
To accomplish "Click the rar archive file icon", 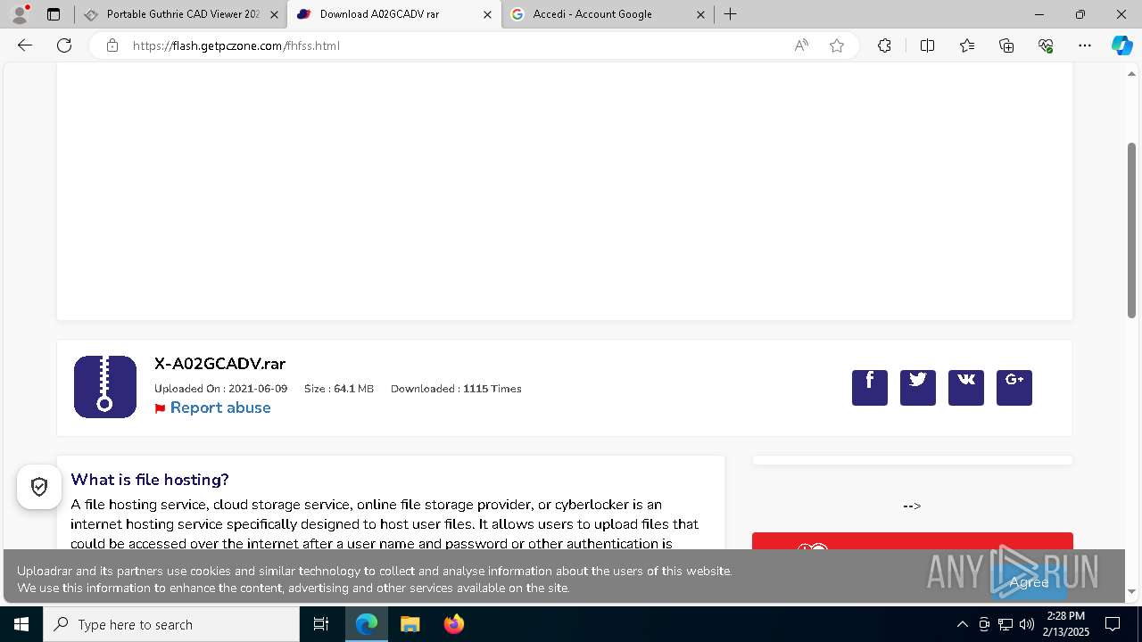I will point(105,387).
